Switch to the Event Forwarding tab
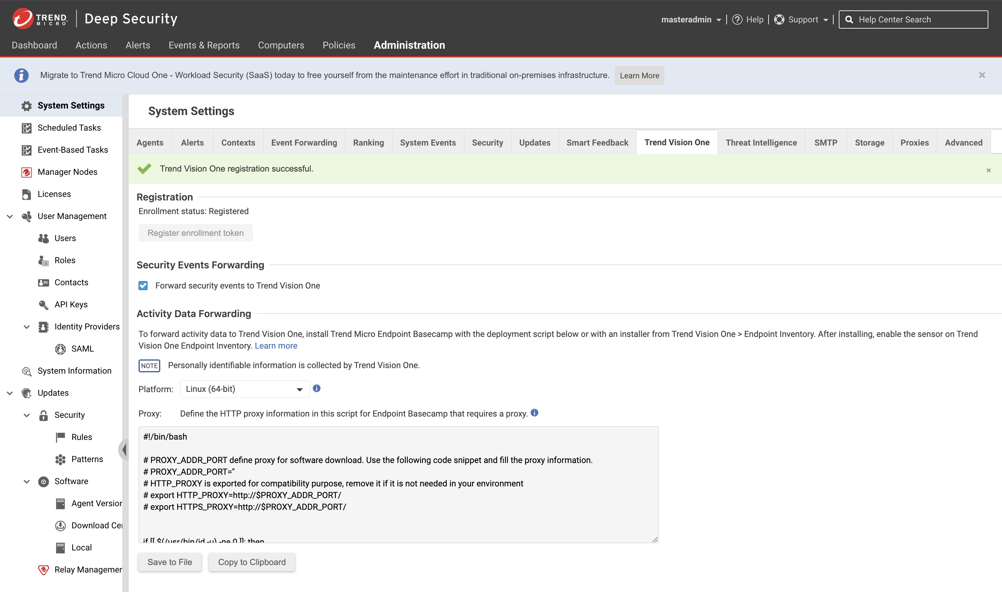This screenshot has width=1002, height=592. (304, 142)
